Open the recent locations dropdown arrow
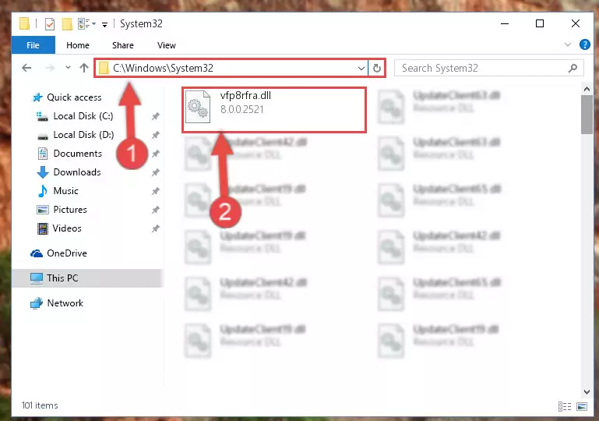This screenshot has width=599, height=421. (68, 68)
